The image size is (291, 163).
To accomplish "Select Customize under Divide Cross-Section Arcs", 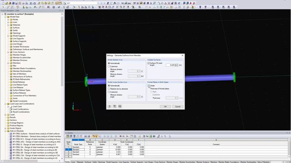I will [x=109, y=92].
